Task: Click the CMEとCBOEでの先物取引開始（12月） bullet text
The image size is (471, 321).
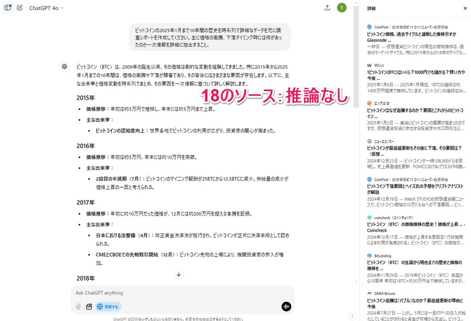Action: pyautogui.click(x=190, y=258)
